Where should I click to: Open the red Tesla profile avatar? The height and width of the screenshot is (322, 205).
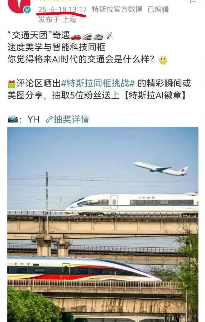click(x=19, y=5)
